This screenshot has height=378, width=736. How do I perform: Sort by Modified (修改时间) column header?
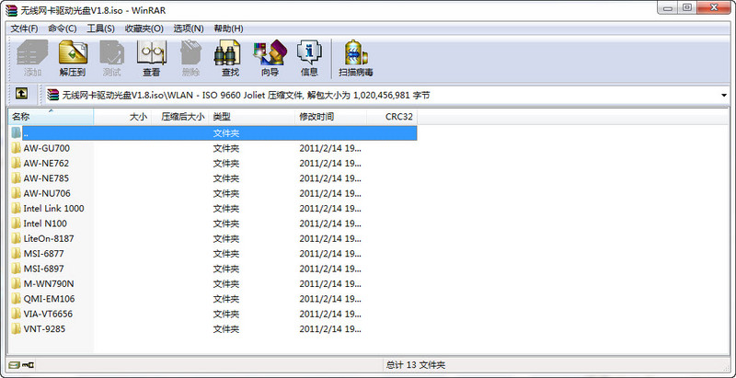pos(331,117)
